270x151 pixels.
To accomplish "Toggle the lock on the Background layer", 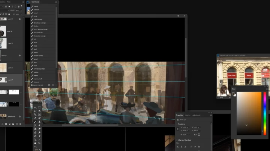I will (20, 116).
